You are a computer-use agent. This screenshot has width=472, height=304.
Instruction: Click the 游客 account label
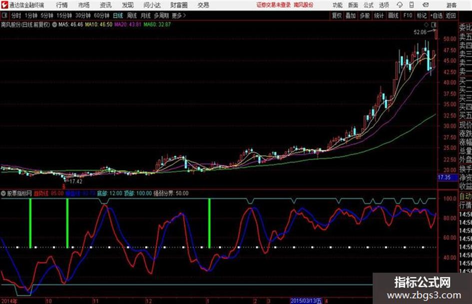pyautogui.click(x=452, y=5)
